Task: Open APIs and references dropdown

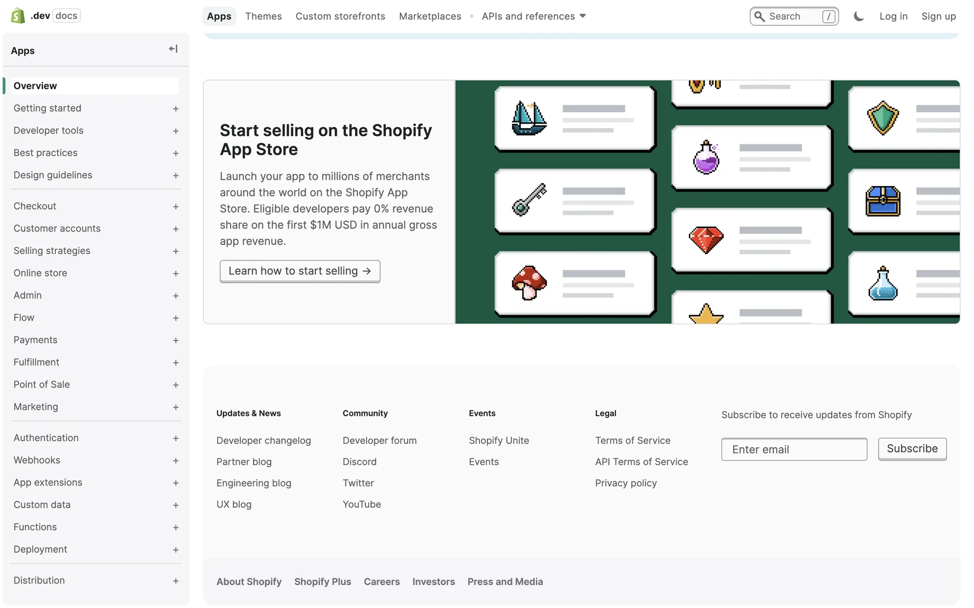Action: click(534, 16)
